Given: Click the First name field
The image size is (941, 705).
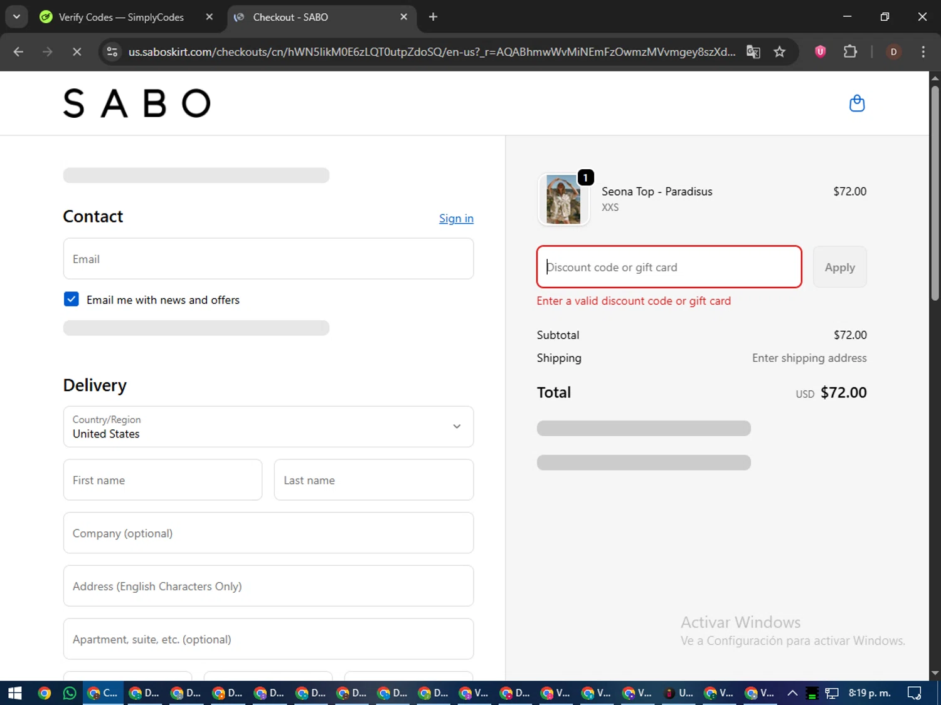Looking at the screenshot, I should coord(162,480).
